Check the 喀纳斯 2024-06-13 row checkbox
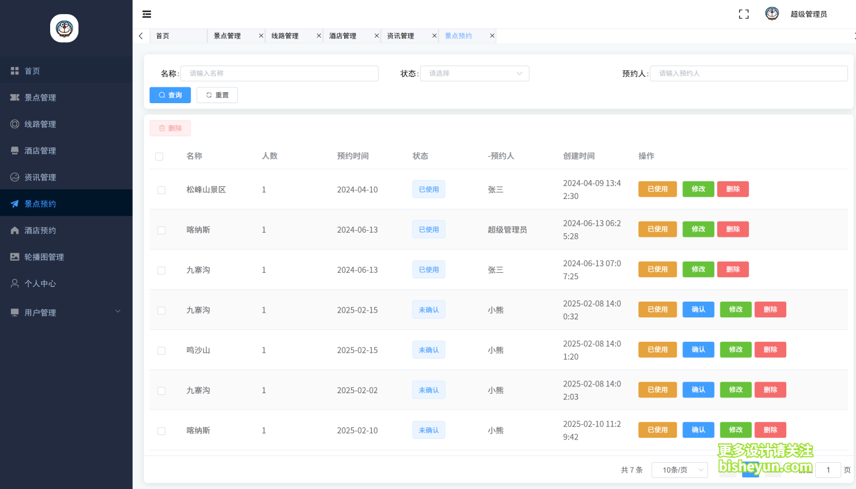Image resolution: width=856 pixels, height=489 pixels. pyautogui.click(x=161, y=230)
